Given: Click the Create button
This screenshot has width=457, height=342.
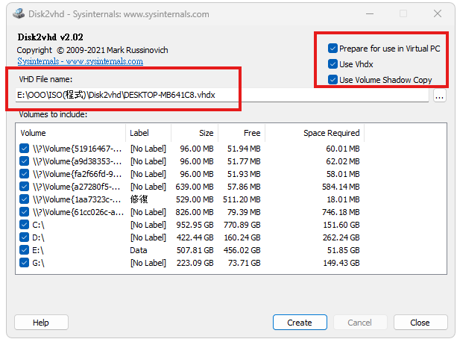Looking at the screenshot, I should click(x=300, y=323).
